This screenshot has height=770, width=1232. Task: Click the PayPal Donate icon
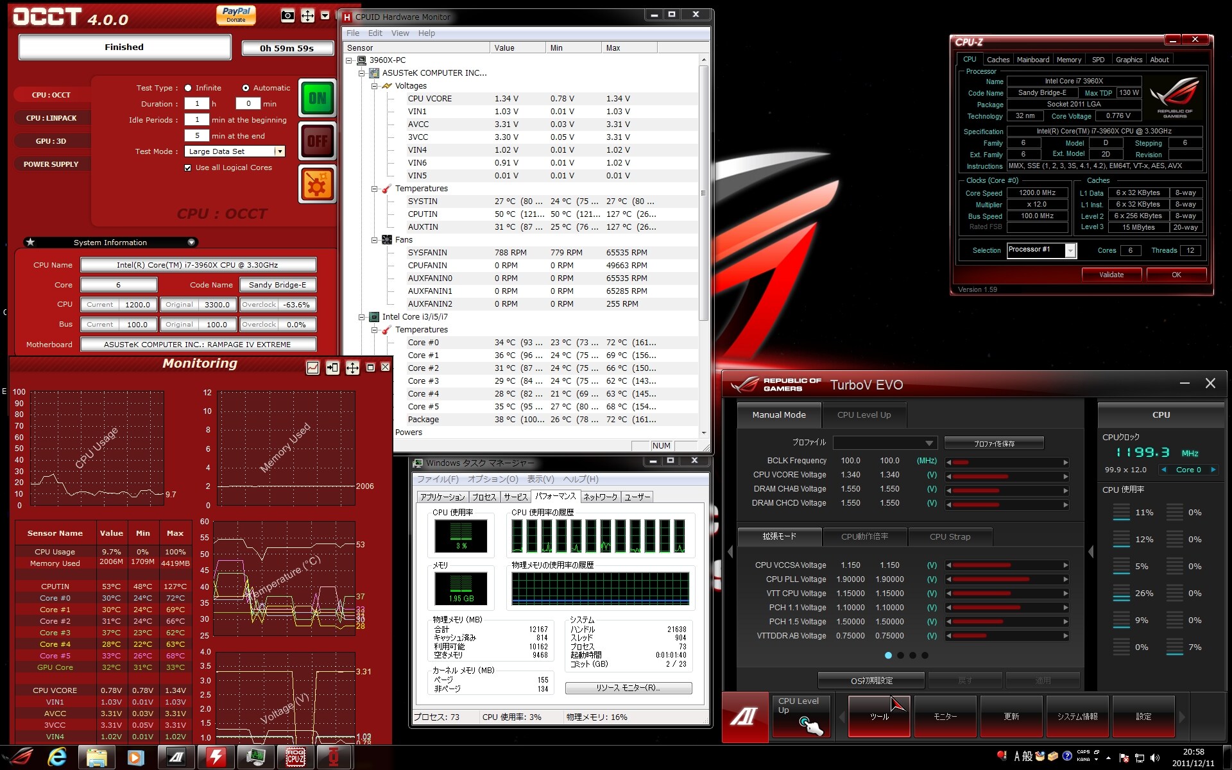(235, 14)
